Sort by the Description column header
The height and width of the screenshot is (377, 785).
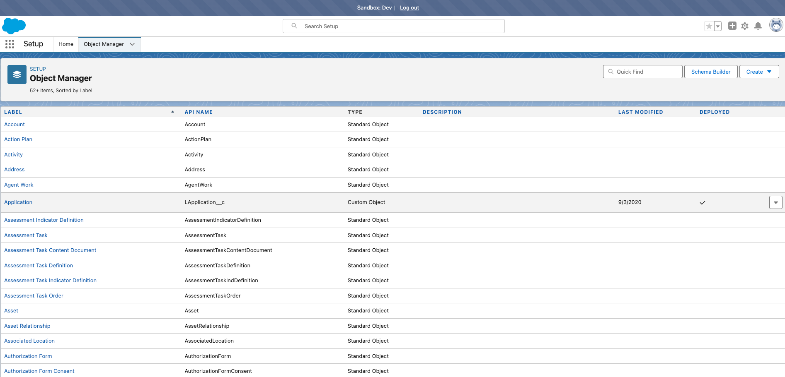pos(442,112)
